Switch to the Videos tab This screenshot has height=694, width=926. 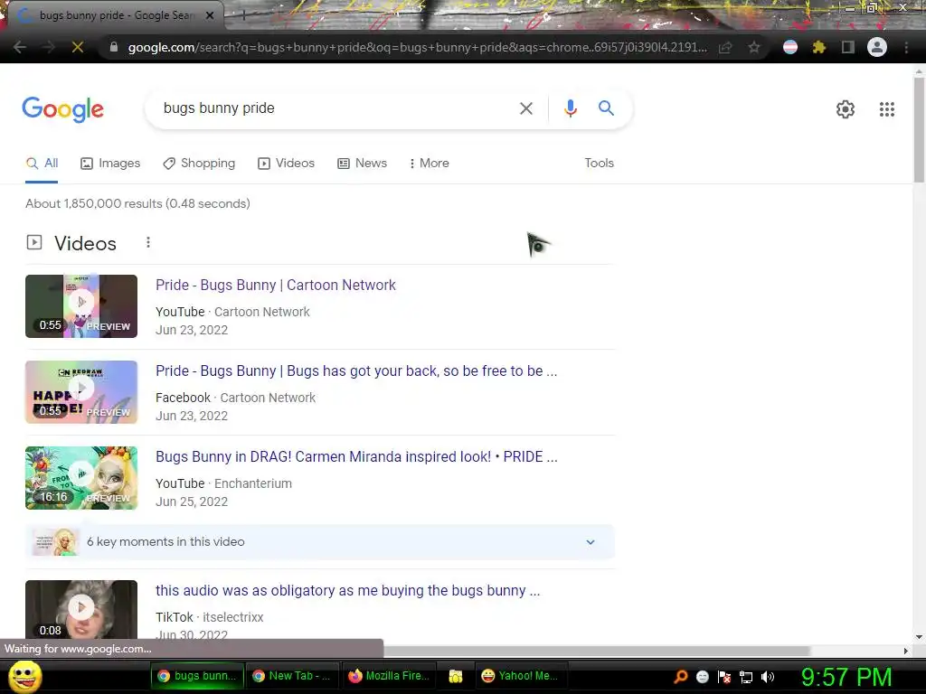click(287, 164)
